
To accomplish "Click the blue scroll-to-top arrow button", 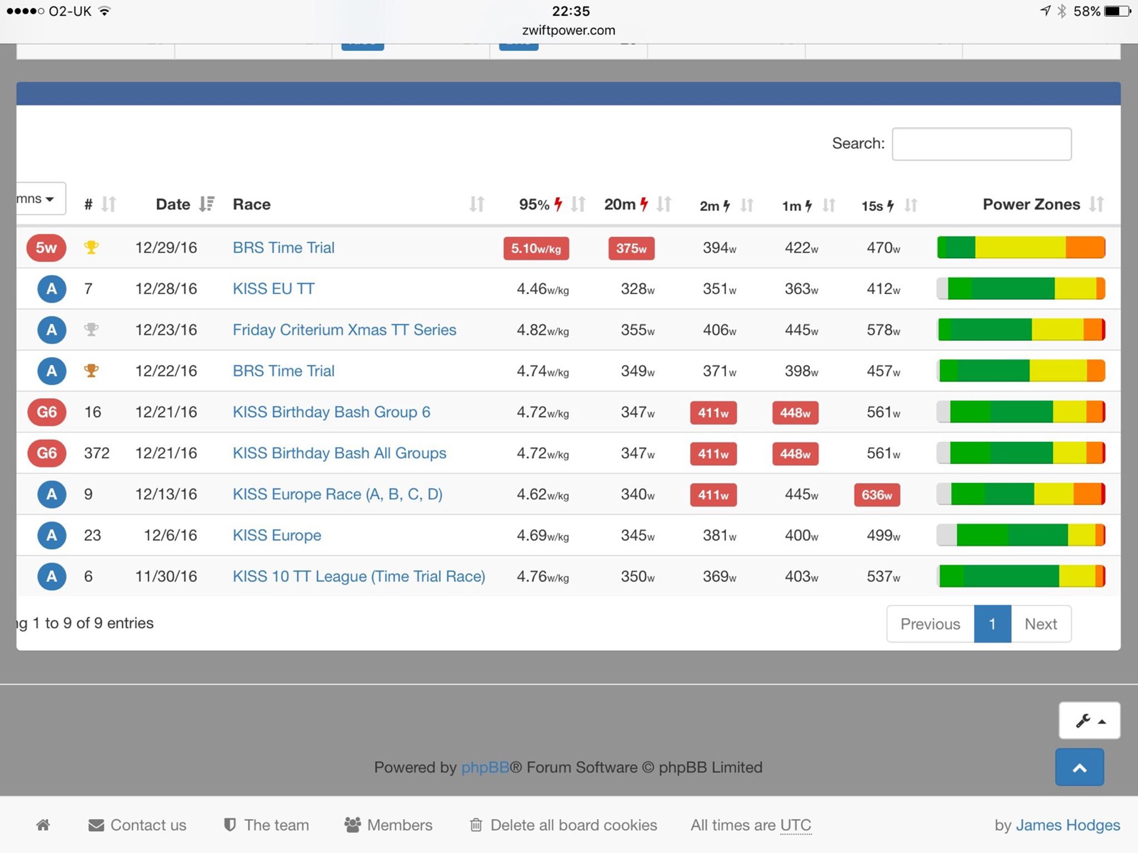I will 1079,767.
